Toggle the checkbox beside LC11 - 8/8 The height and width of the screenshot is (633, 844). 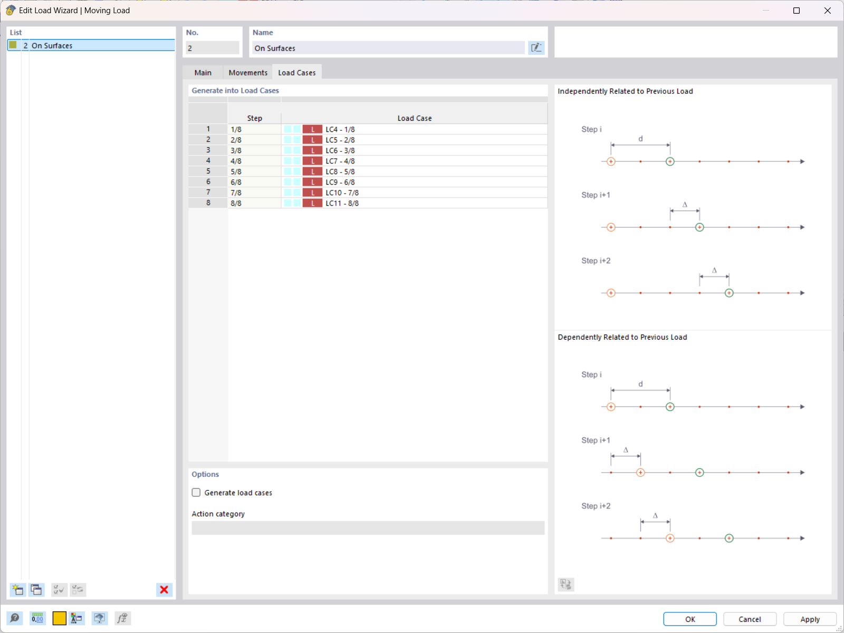point(287,203)
